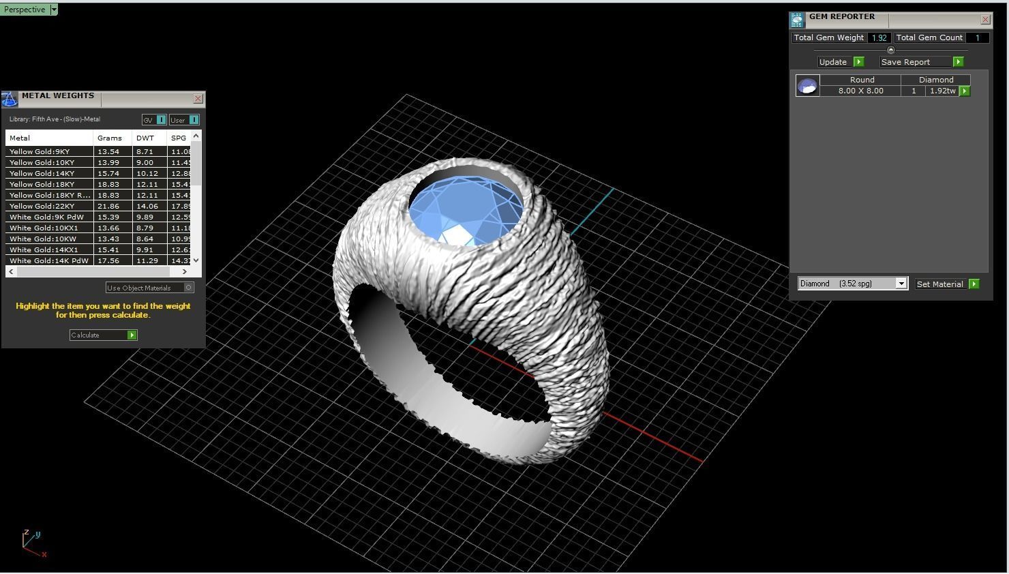The width and height of the screenshot is (1009, 574).
Task: Select the Yellow Gold:9KY row
Action: (x=98, y=151)
